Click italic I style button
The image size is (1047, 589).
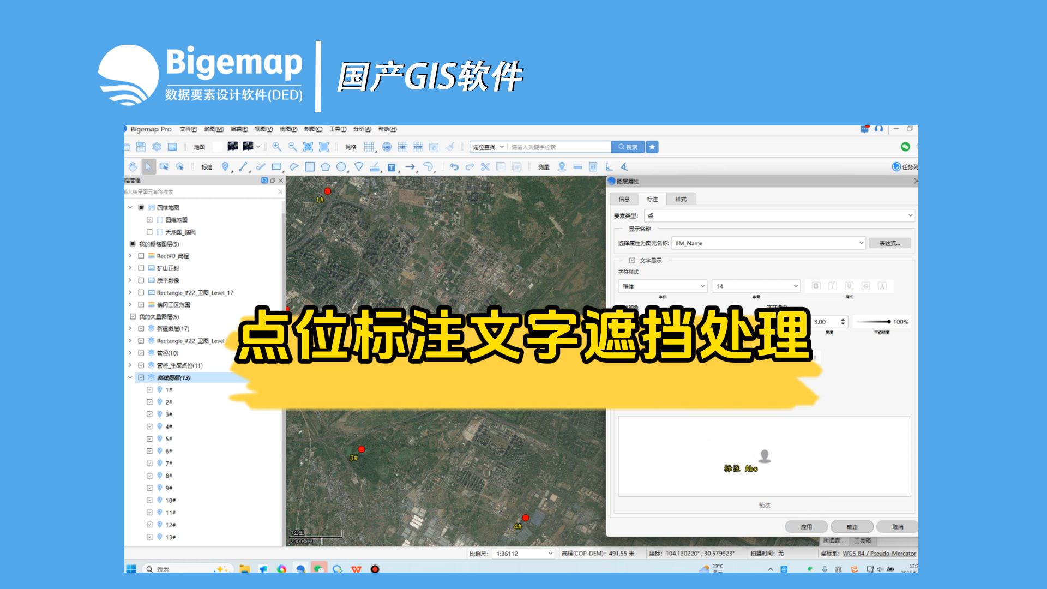pyautogui.click(x=833, y=286)
